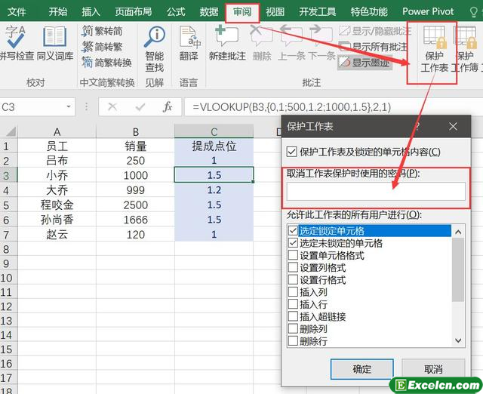Click the lightbulb tell-me icon
The height and width of the screenshot is (394, 483).
tap(473, 12)
